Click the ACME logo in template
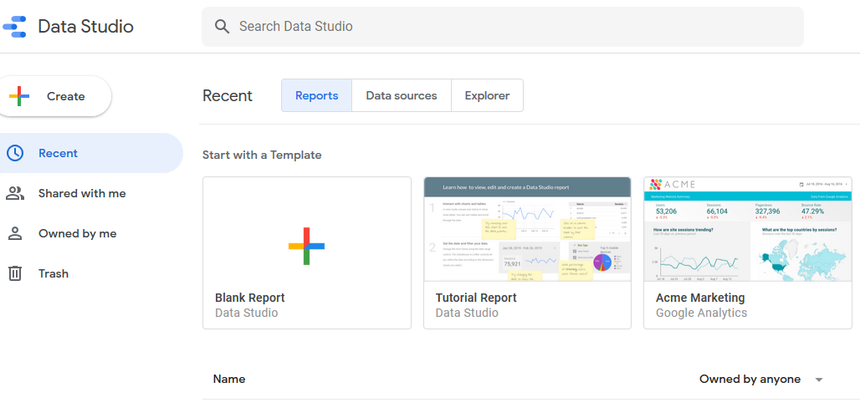Image resolution: width=860 pixels, height=413 pixels. (x=673, y=185)
